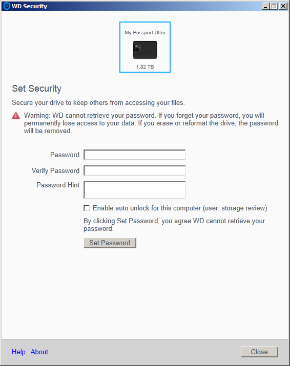The width and height of the screenshot is (290, 366).
Task: Focus the Password input field
Action: tap(135, 155)
